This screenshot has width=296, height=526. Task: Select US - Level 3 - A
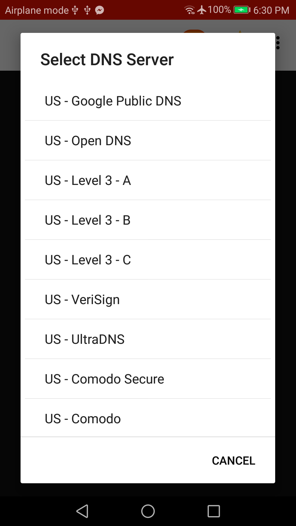click(x=148, y=180)
